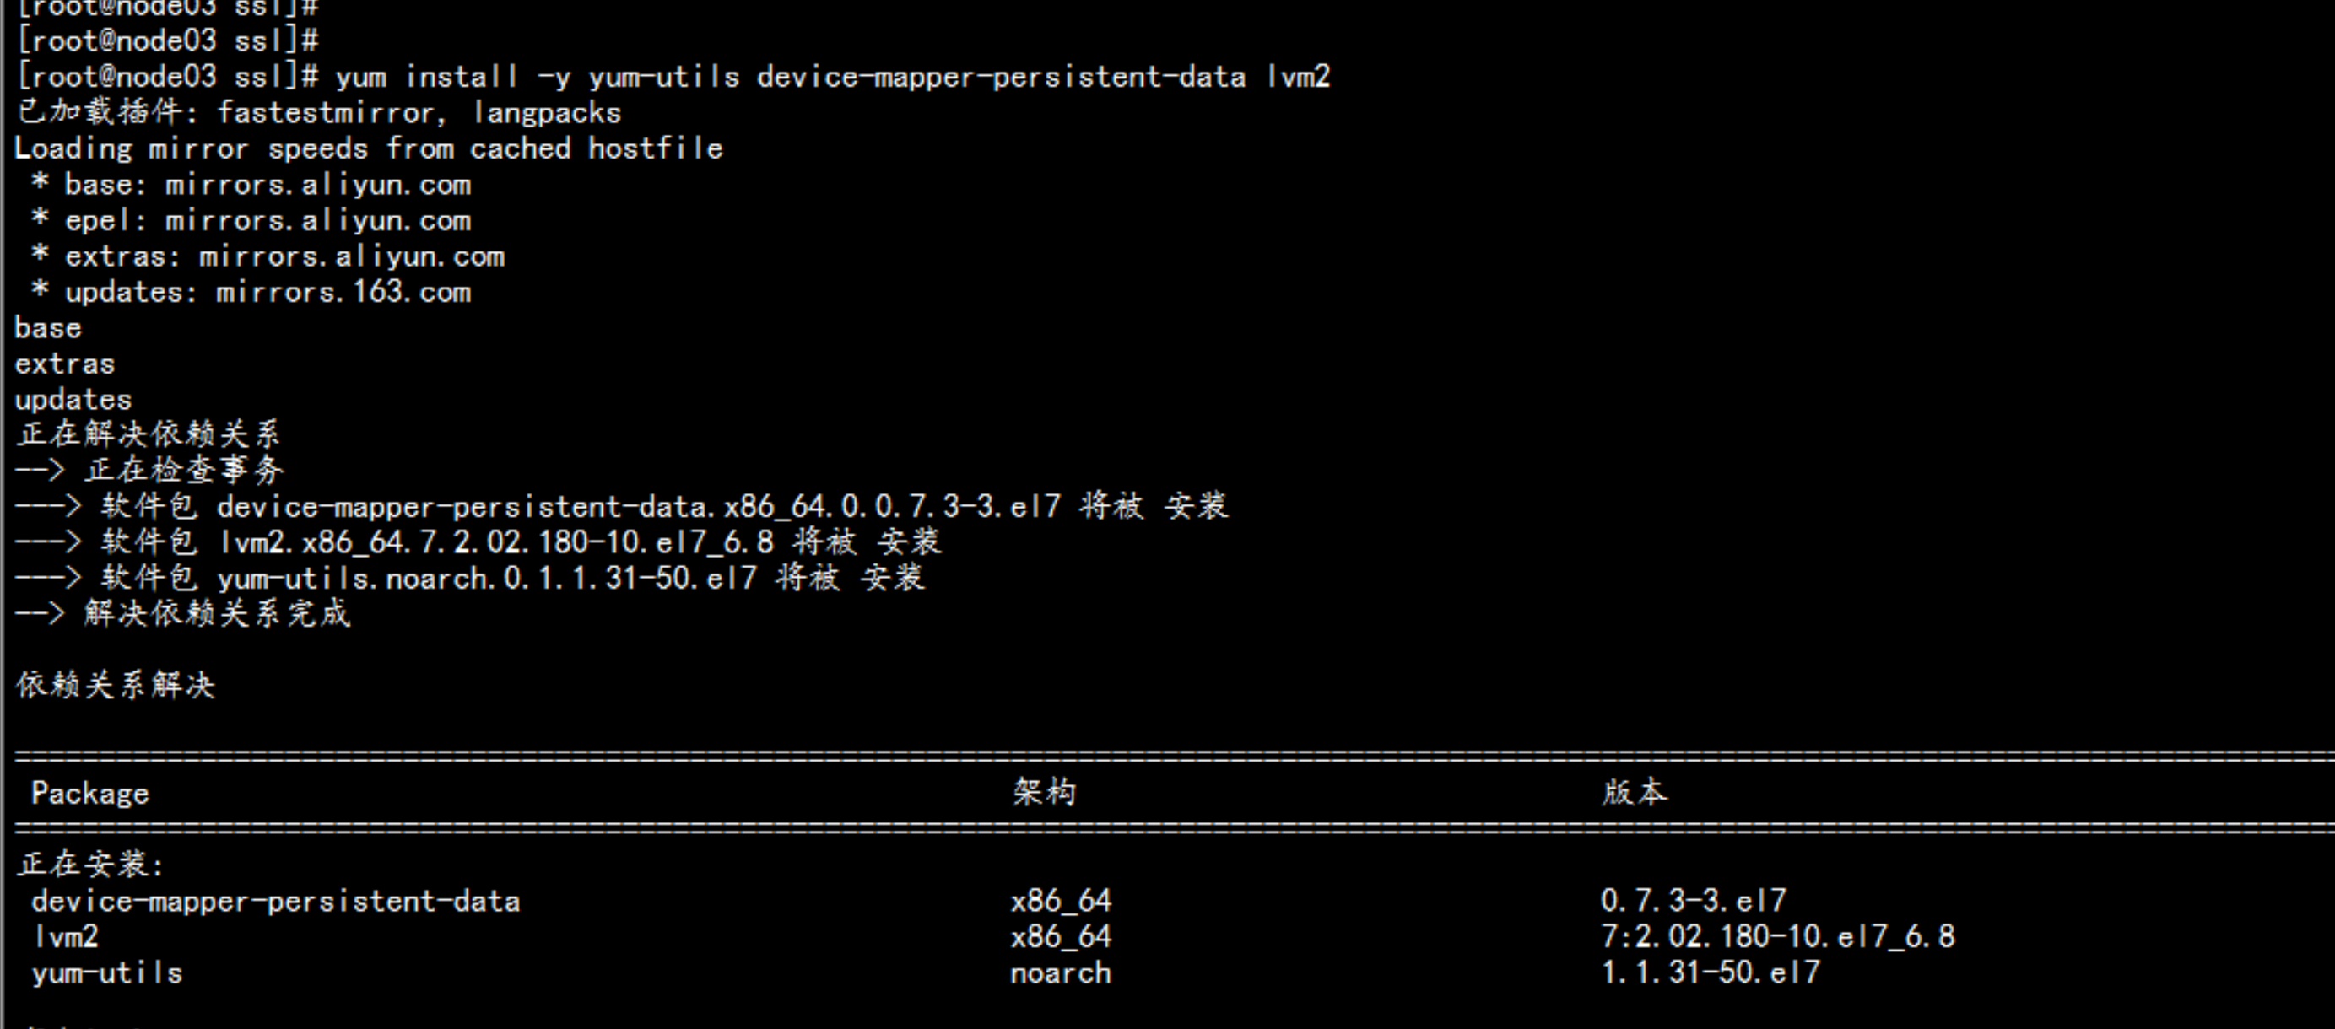Select the yum-utils.noarch 0:1.1.31-50.el7 line
2335x1029 pixels.
[470, 577]
